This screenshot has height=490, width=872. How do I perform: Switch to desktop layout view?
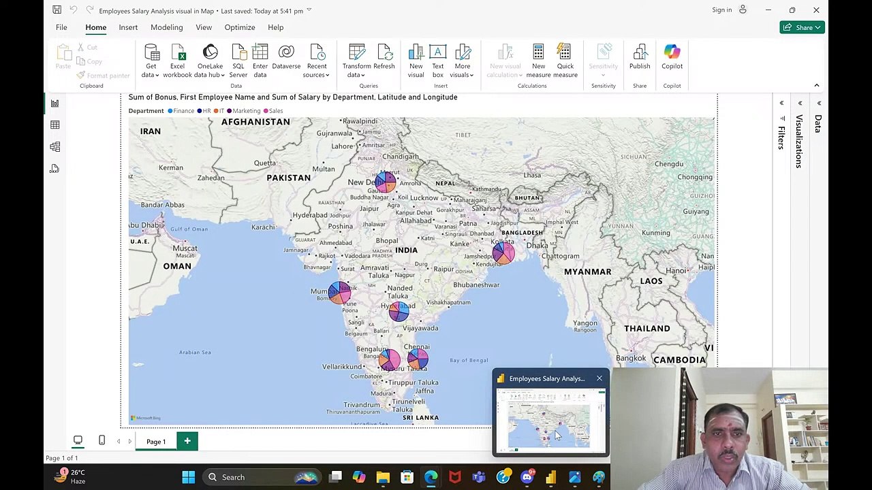78,440
